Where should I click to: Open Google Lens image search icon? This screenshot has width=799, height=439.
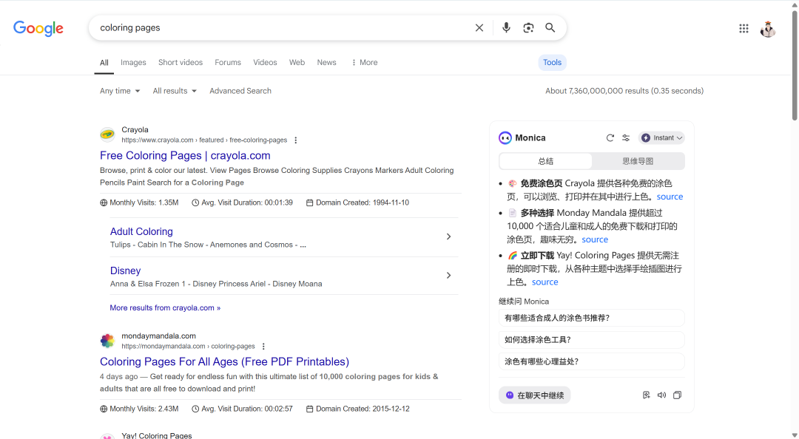(528, 27)
